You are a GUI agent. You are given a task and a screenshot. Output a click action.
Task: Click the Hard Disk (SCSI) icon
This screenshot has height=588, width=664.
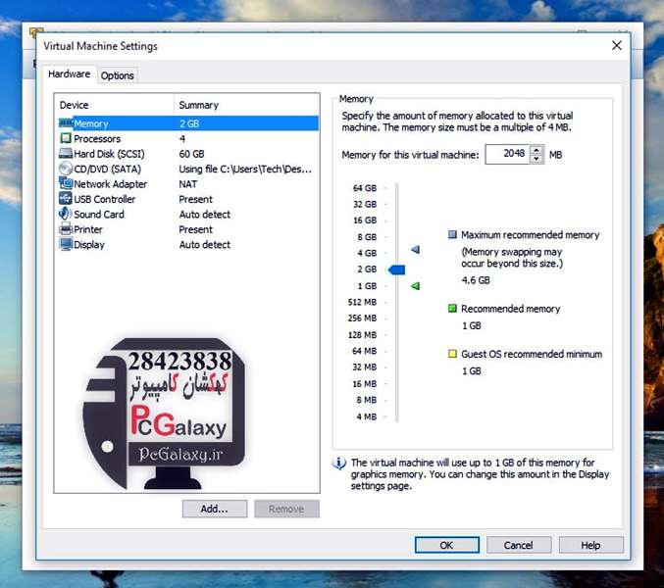pyautogui.click(x=66, y=154)
